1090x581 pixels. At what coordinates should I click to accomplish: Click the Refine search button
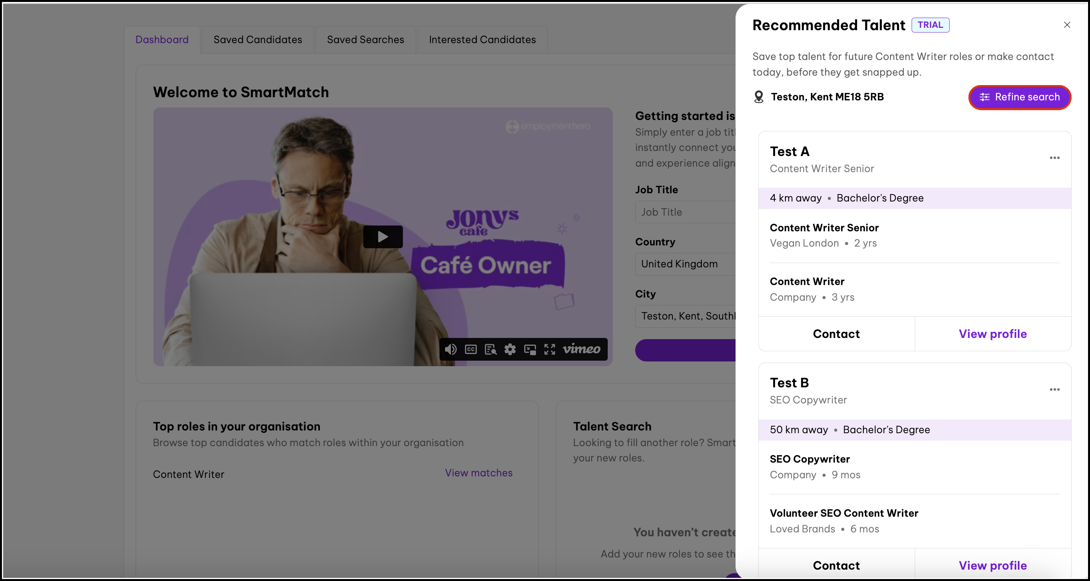point(1019,97)
